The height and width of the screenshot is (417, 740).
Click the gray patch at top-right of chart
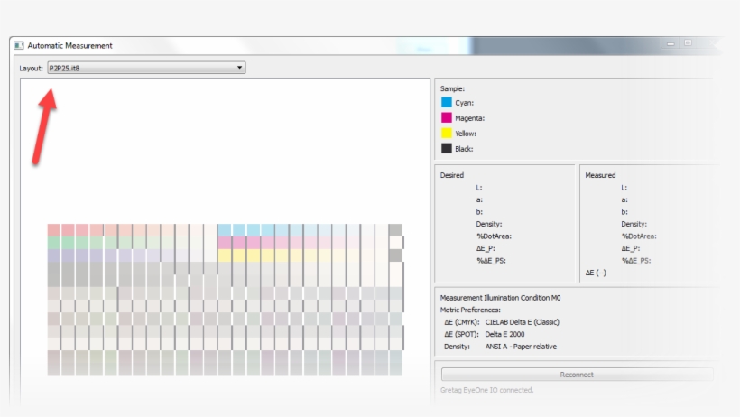coord(395,230)
